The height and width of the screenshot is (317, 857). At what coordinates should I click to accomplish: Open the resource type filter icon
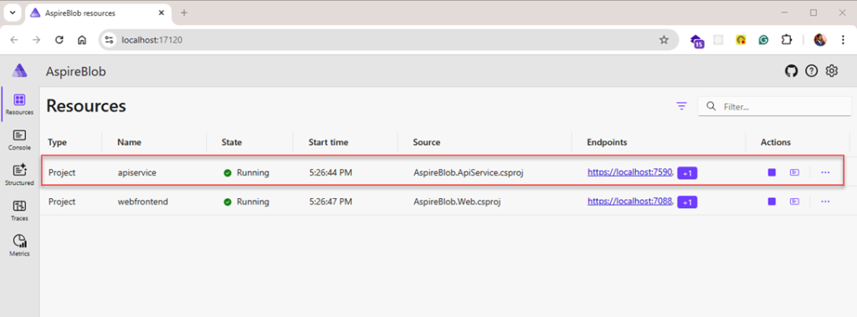coord(681,106)
